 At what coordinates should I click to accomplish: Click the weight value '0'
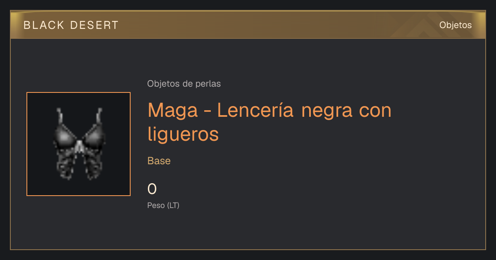click(x=152, y=189)
